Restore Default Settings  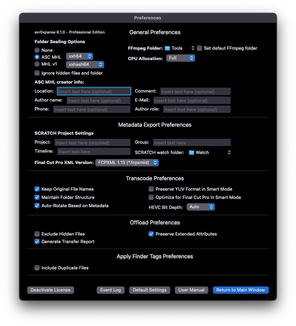pos(150,290)
